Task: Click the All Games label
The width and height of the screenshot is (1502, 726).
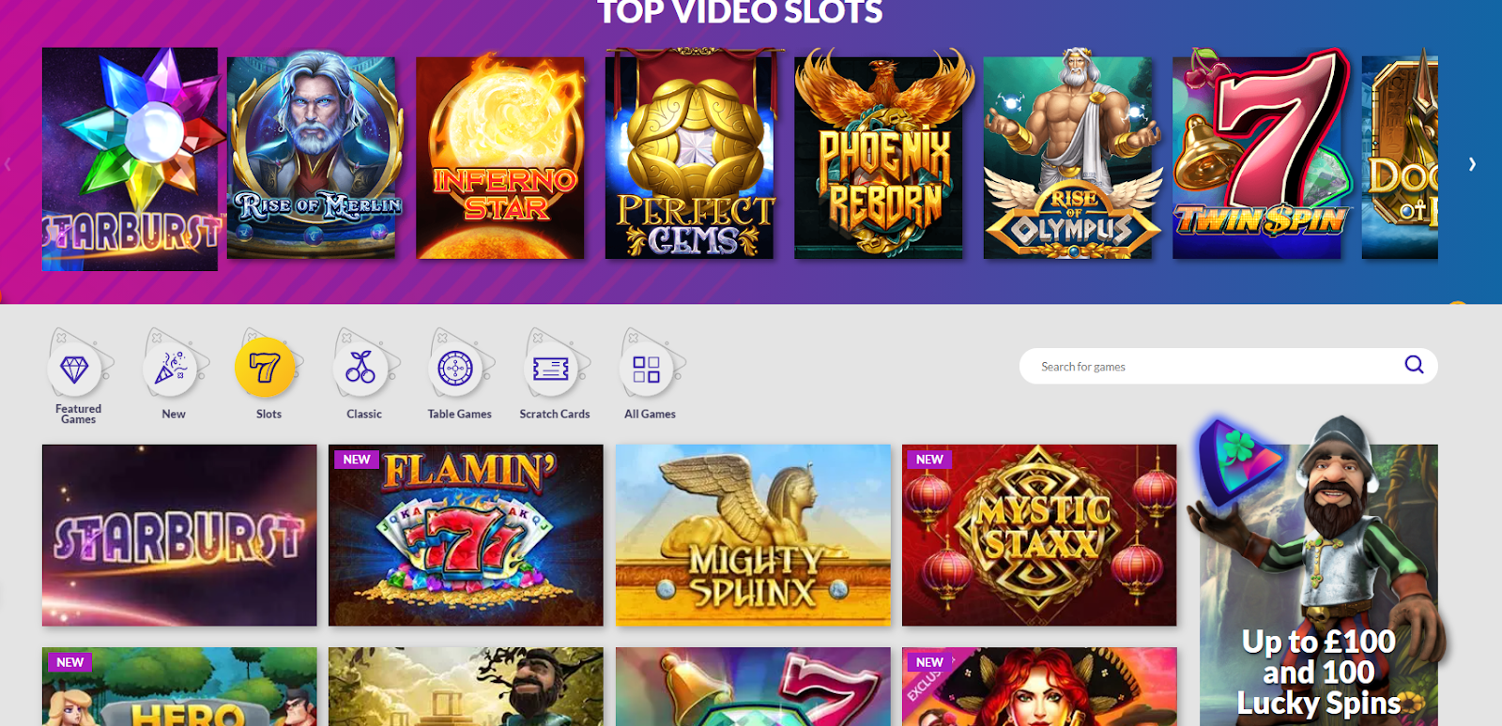Action: tap(650, 414)
